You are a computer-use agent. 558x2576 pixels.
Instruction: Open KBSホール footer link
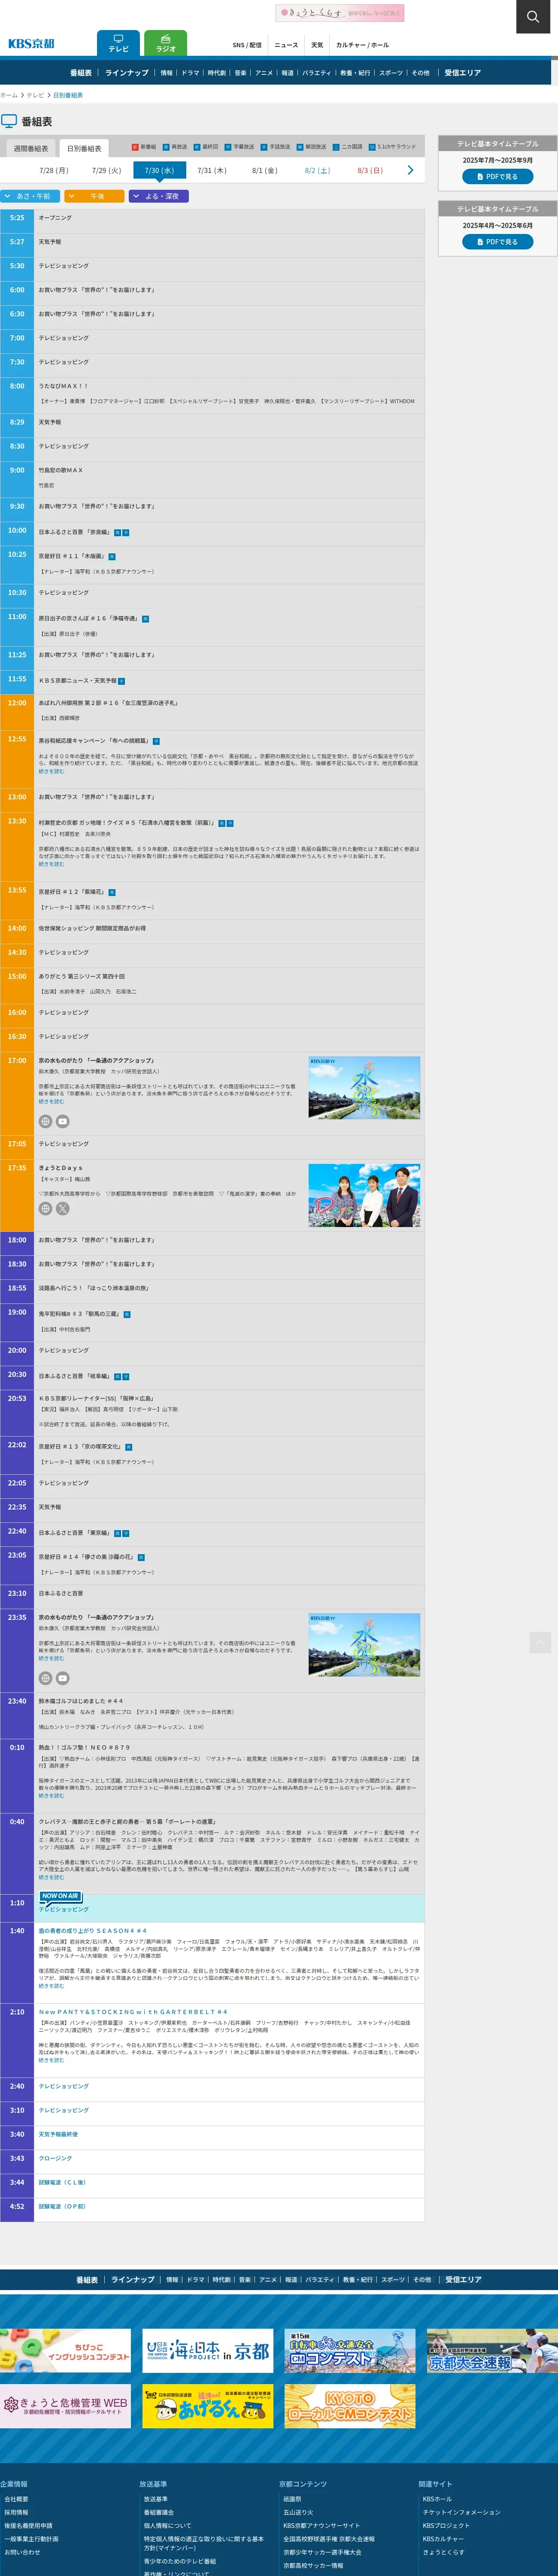pyautogui.click(x=437, y=2499)
